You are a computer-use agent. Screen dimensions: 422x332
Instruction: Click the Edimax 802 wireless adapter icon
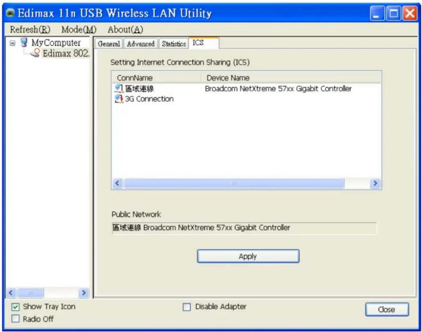[x=35, y=53]
